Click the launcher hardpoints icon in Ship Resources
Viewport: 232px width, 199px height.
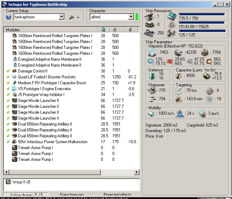click(150, 25)
